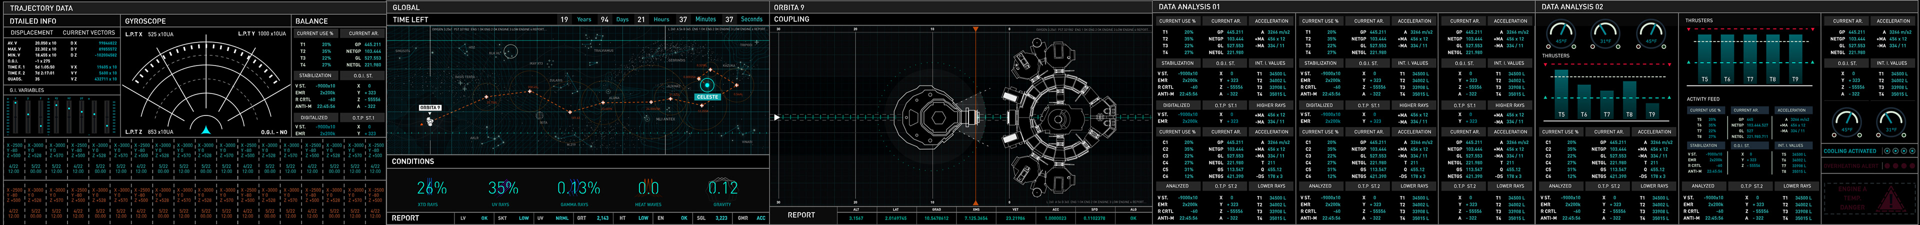Image resolution: width=1920 pixels, height=225 pixels.
Task: Click the T5 bar in the upper Thrusters chart
Action: click(1704, 58)
